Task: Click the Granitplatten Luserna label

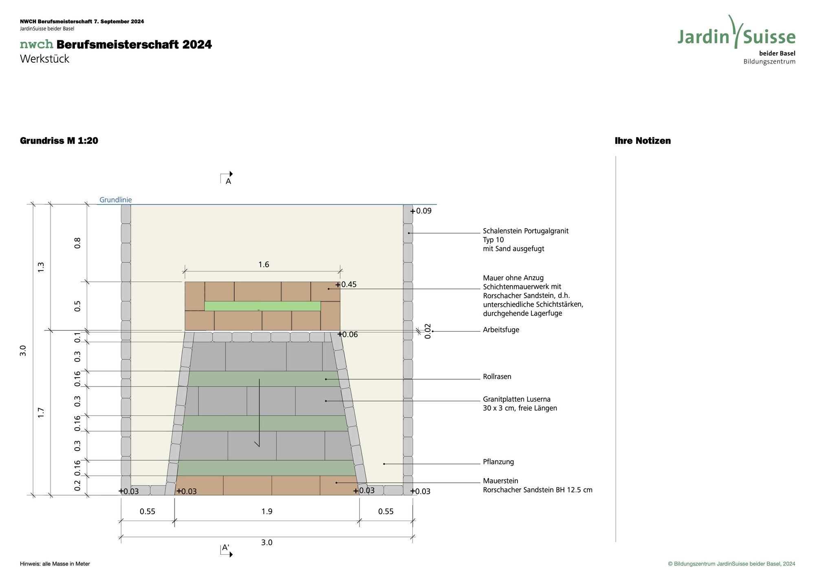Action: (516, 400)
